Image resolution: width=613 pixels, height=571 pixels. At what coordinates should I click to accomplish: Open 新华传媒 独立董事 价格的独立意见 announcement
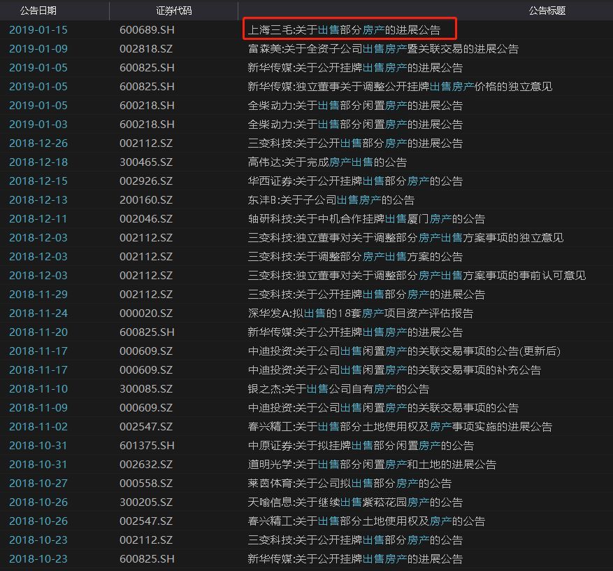400,87
